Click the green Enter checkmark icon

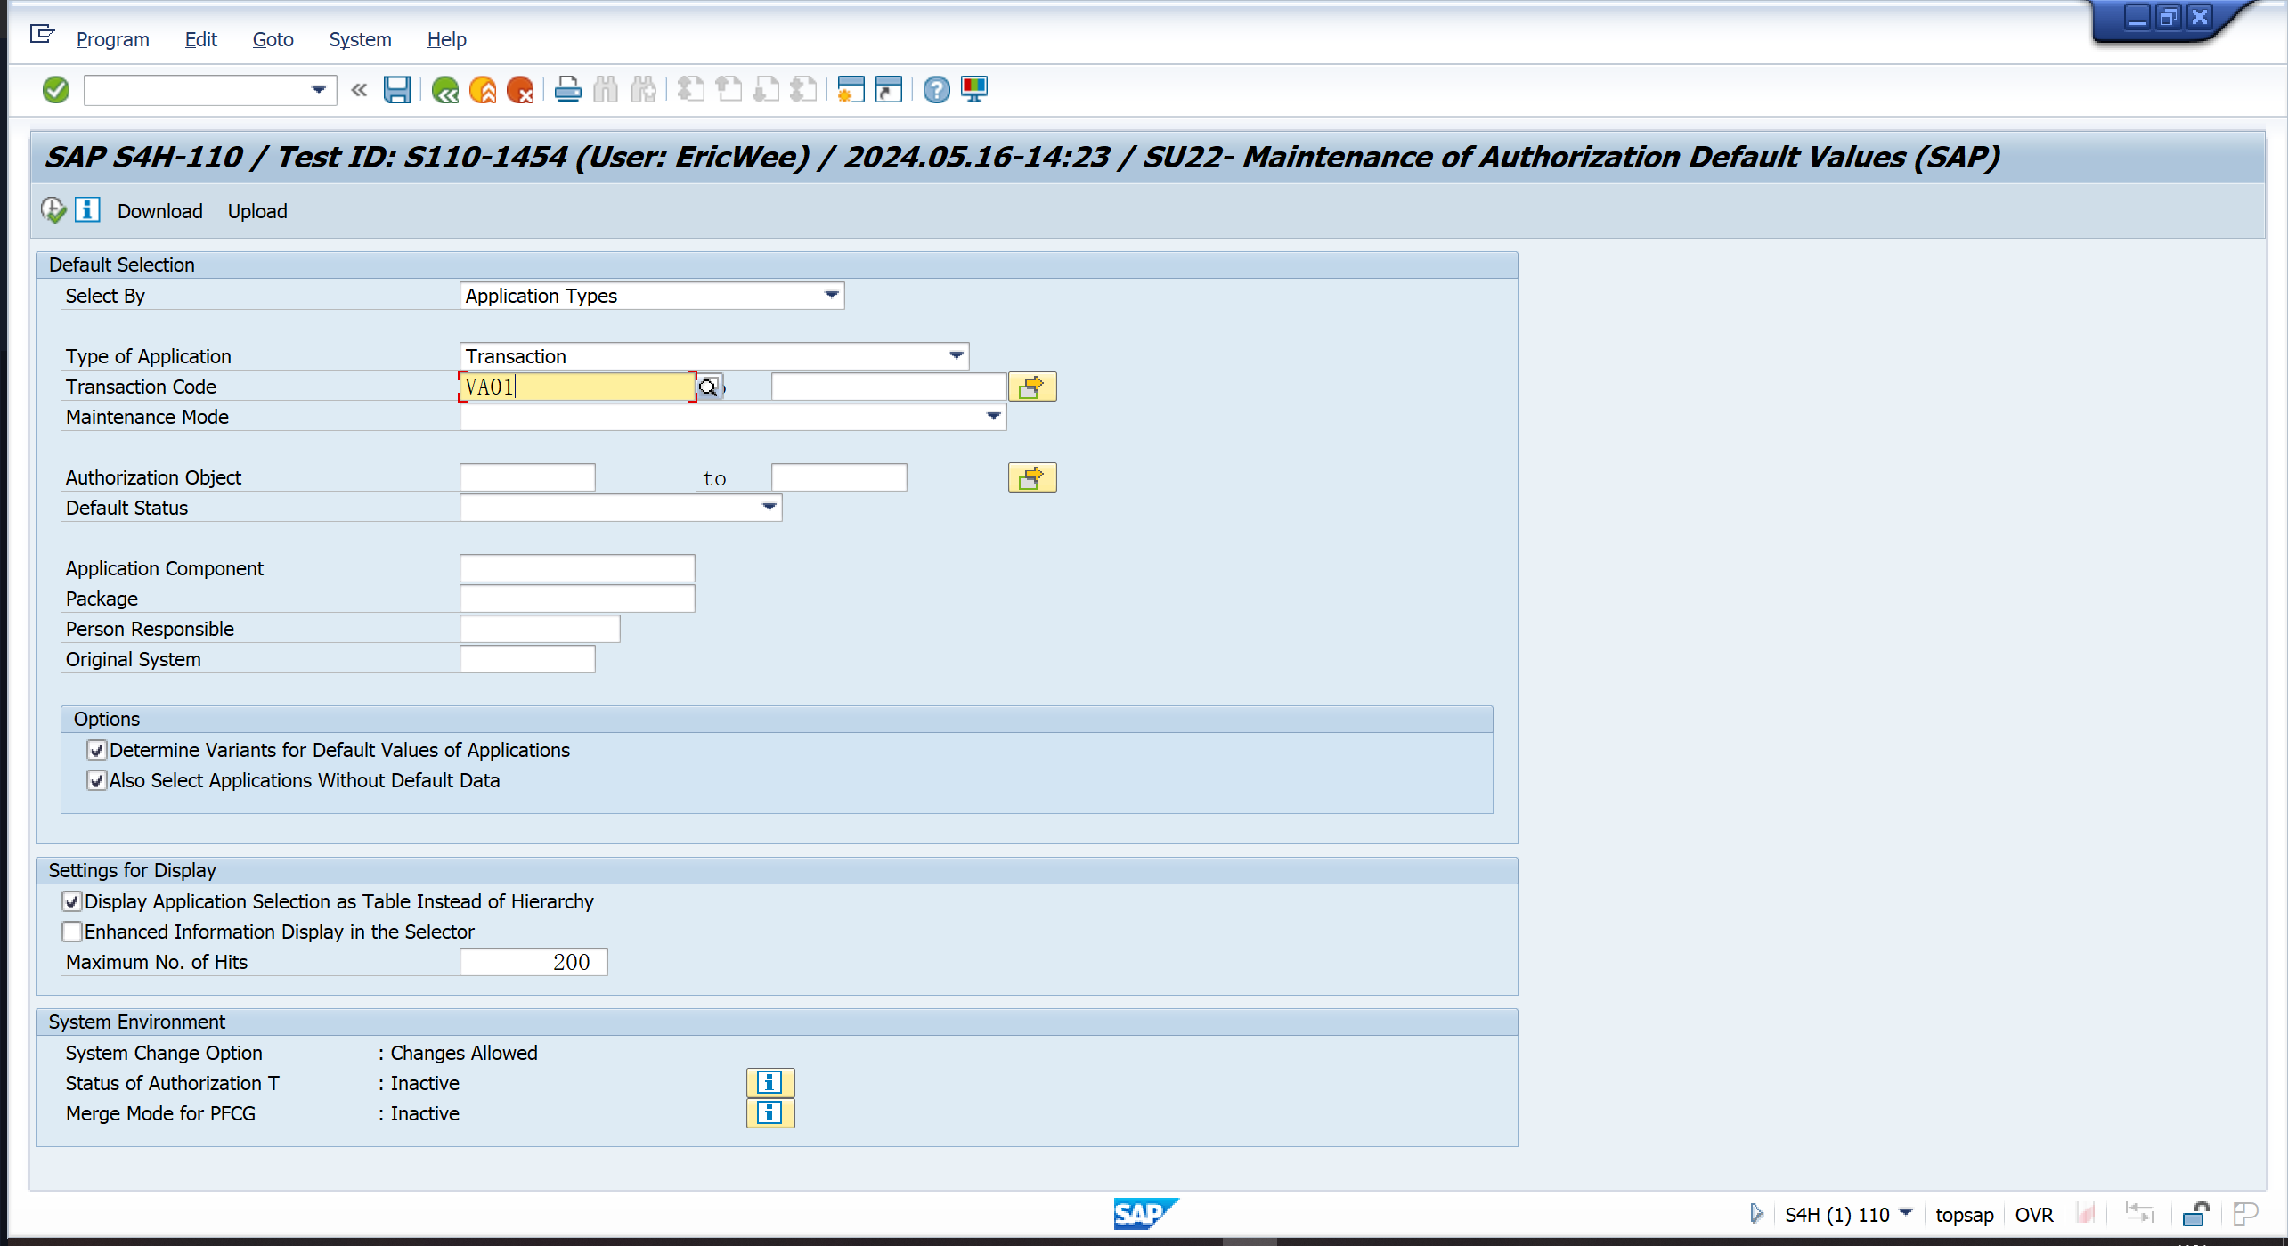[55, 89]
